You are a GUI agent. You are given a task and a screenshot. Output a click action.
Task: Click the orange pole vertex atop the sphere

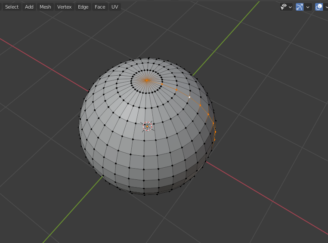147,80
